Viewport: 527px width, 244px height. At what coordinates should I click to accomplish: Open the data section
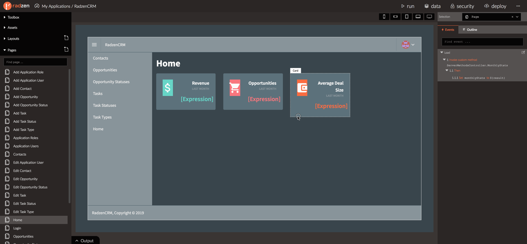click(x=432, y=6)
